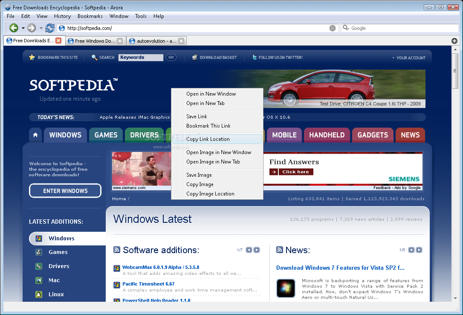Open Download Windows 7 Features news link

(x=340, y=268)
